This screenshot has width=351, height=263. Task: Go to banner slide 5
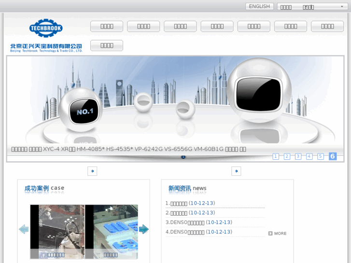pos(320,156)
